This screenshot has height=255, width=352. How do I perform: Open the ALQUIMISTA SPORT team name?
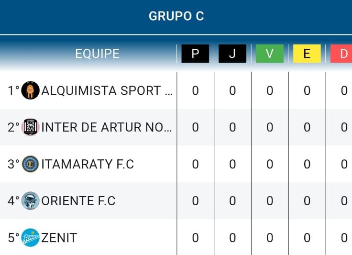[x=107, y=90]
